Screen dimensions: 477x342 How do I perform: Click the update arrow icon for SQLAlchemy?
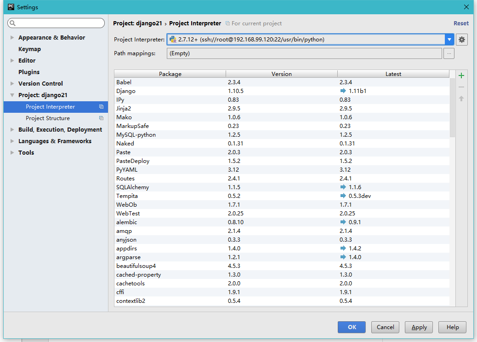point(343,187)
